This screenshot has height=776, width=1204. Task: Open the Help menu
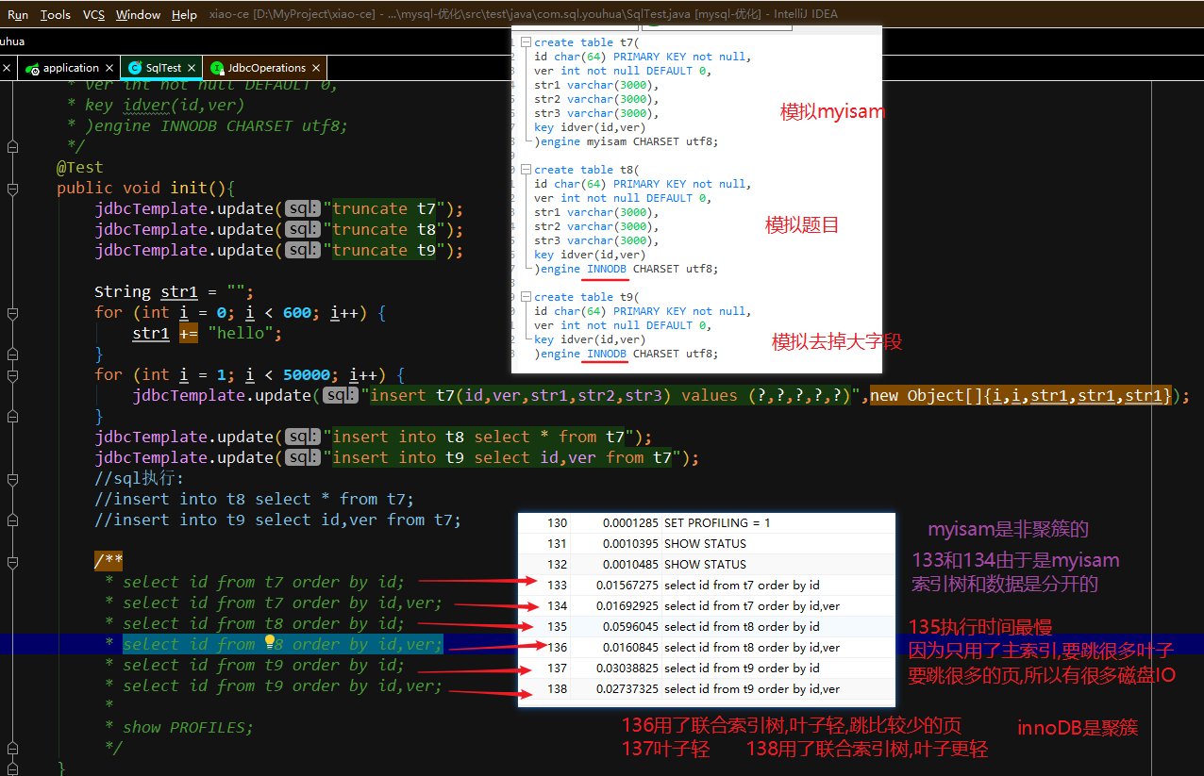pyautogui.click(x=185, y=14)
